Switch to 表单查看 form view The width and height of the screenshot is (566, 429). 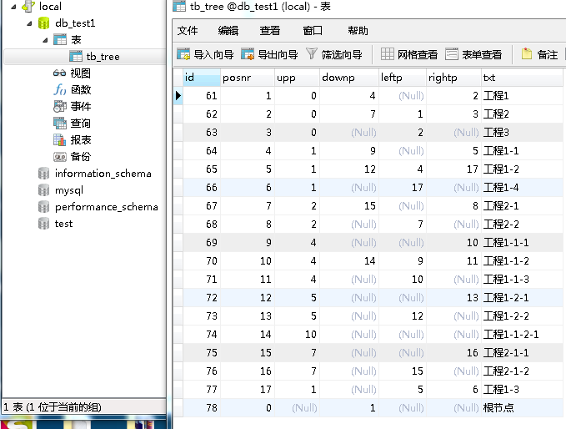[x=473, y=54]
